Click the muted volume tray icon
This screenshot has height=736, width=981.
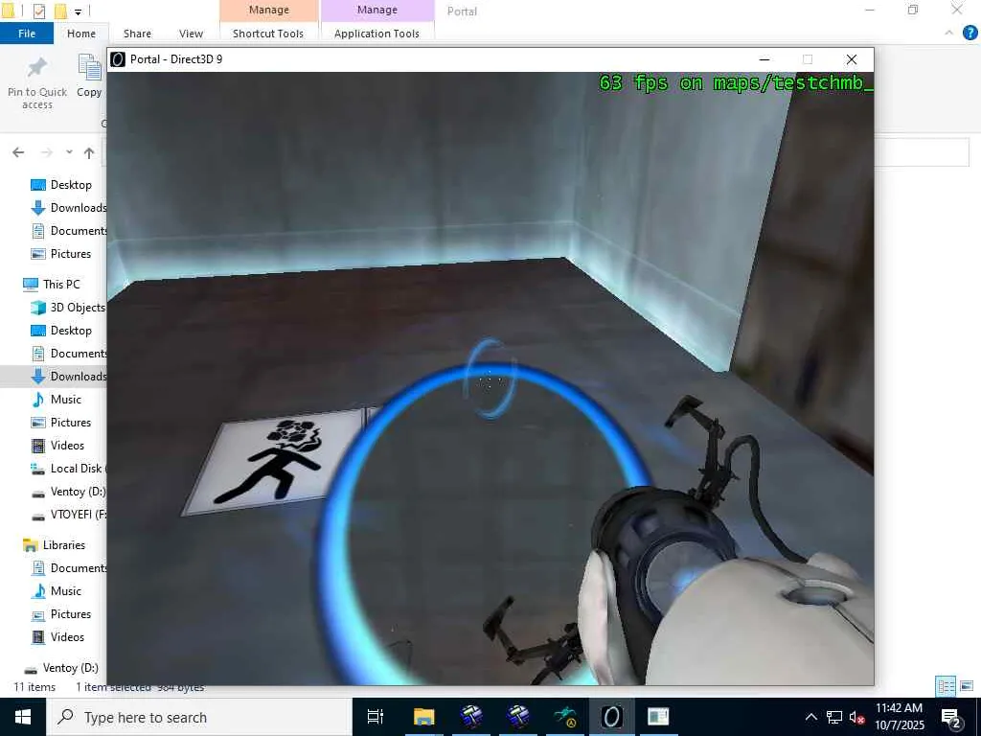[x=857, y=717]
